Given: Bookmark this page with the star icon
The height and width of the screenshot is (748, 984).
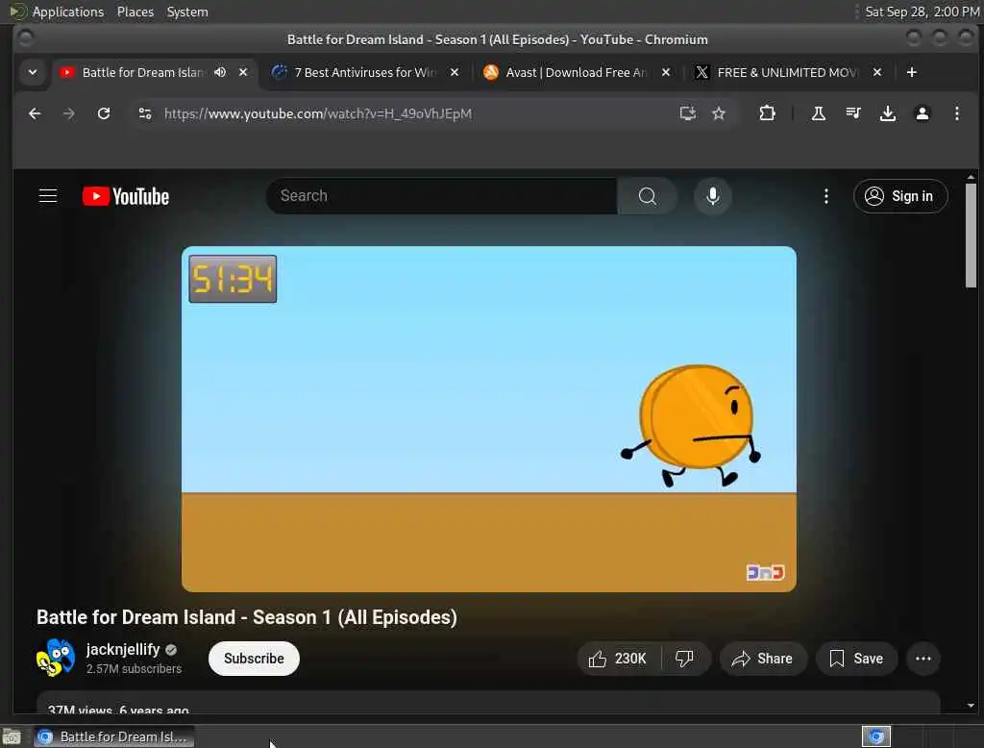Looking at the screenshot, I should (x=719, y=113).
